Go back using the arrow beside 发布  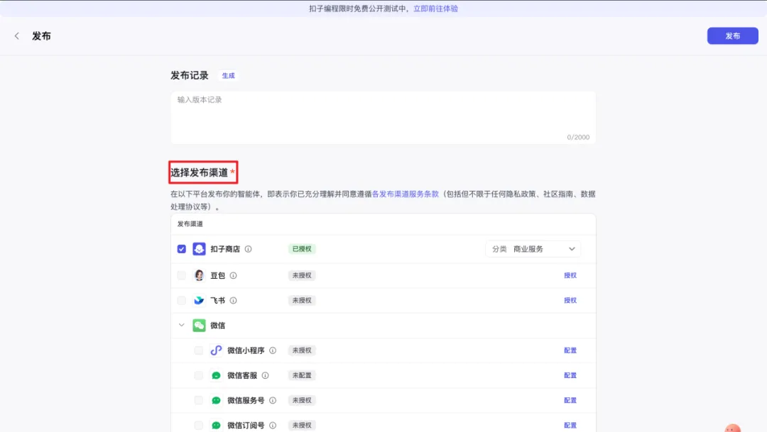(17, 35)
